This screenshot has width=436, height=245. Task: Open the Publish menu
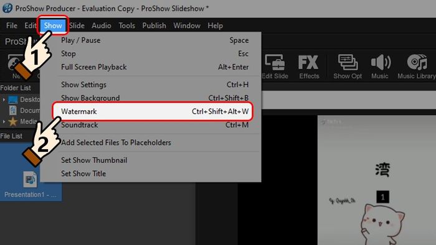click(154, 25)
